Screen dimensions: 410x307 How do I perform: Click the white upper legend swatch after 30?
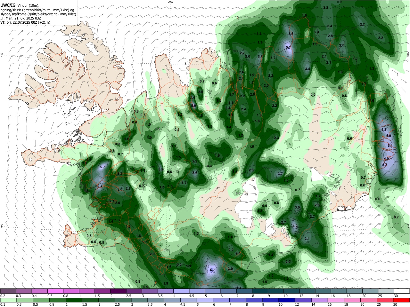(402, 291)
